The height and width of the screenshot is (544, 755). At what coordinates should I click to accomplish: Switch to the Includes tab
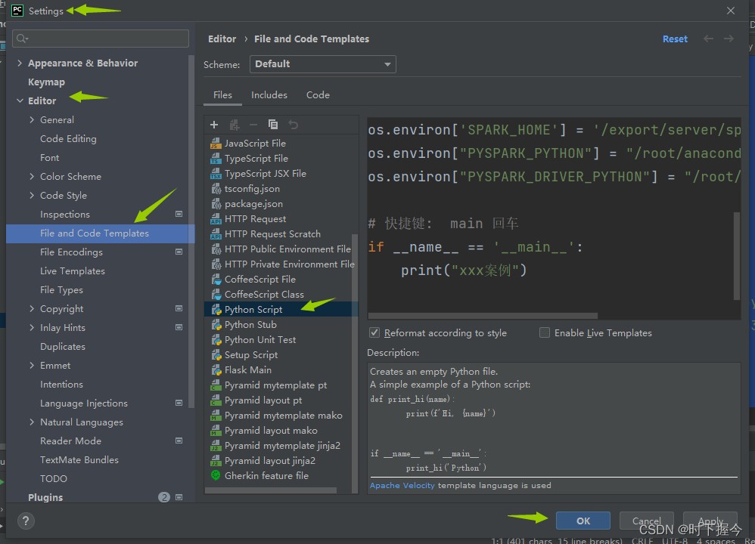269,95
